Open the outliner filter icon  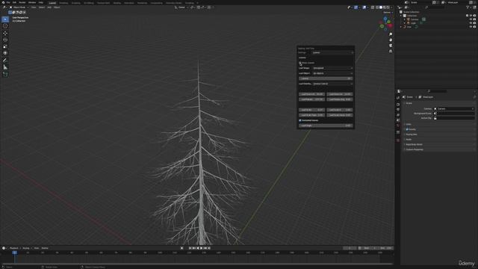coord(468,7)
